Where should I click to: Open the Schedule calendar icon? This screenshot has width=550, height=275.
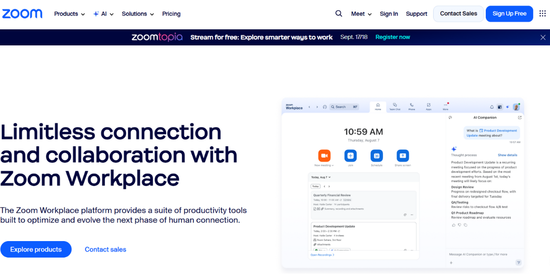(376, 155)
